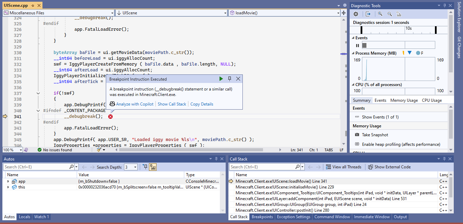The height and width of the screenshot is (224, 463).
Task: Switch to the Locals tab
Action: pyautogui.click(x=24, y=217)
